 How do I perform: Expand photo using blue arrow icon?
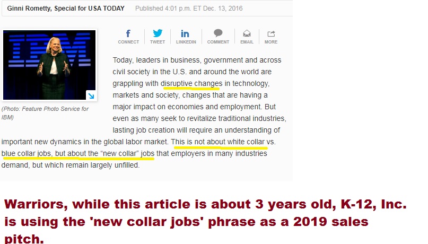[91, 95]
